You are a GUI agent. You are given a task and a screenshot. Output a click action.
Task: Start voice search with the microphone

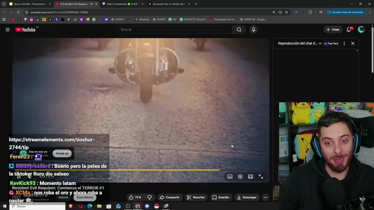254,29
